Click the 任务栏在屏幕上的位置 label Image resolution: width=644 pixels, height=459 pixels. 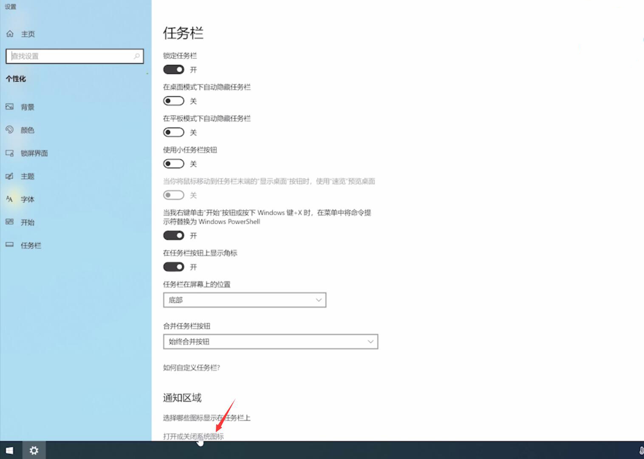(197, 284)
